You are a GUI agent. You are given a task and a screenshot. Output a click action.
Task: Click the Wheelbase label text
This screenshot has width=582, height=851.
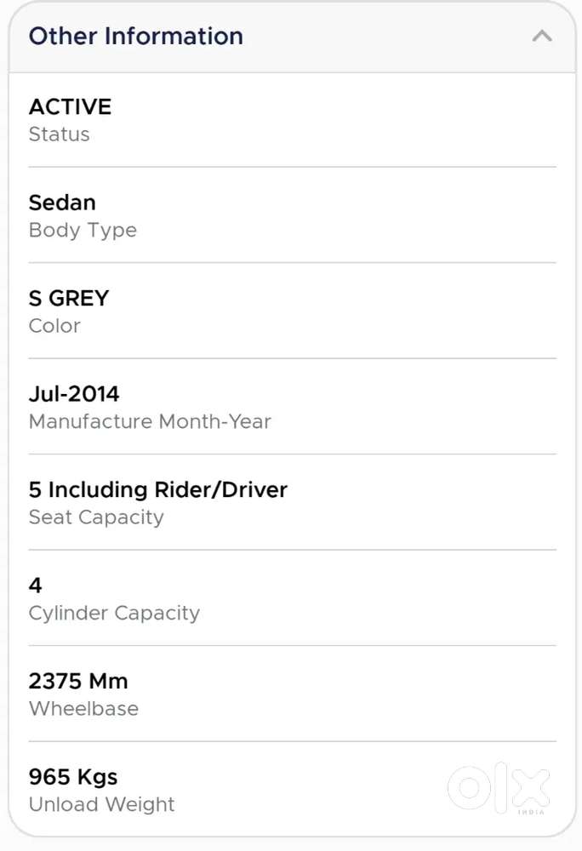[83, 708]
